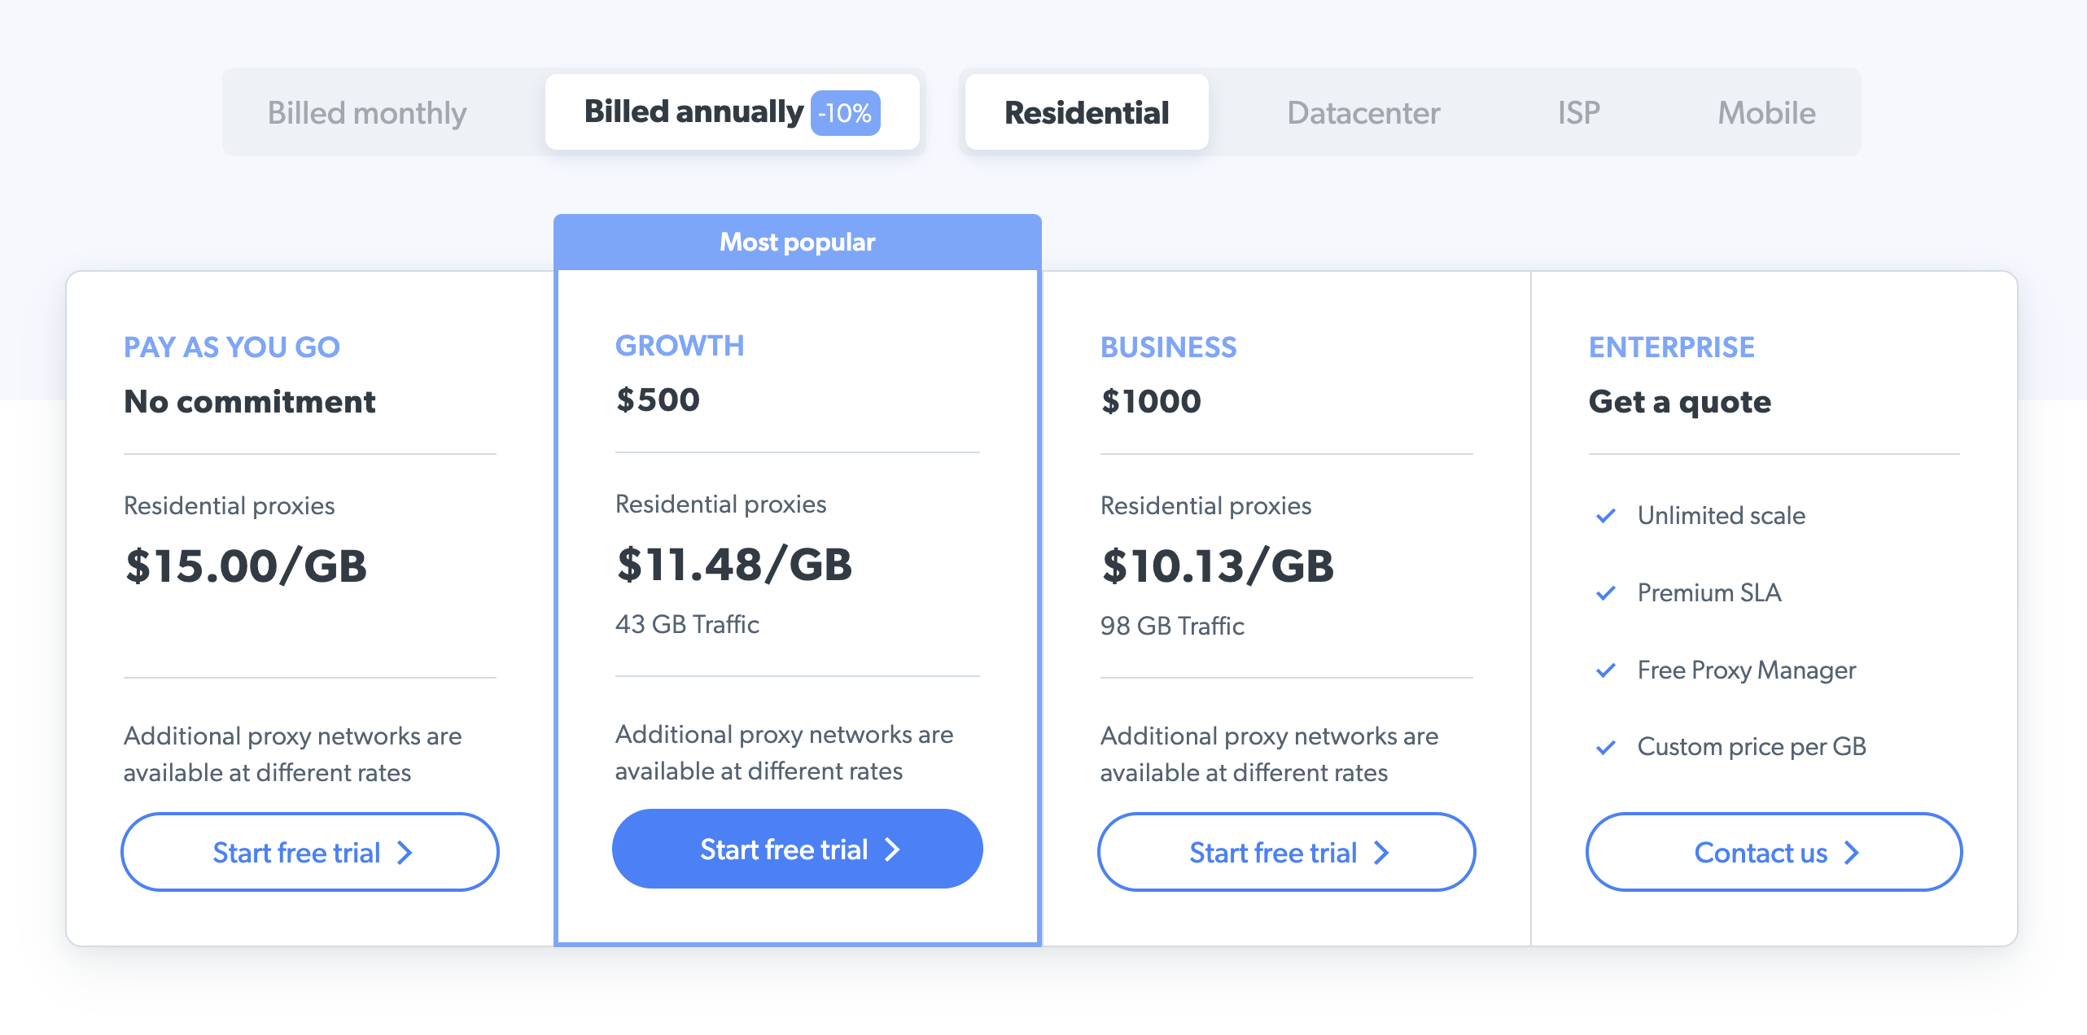2087x1035 pixels.
Task: Click the Premium SLA checkmark icon
Action: pos(1606,593)
